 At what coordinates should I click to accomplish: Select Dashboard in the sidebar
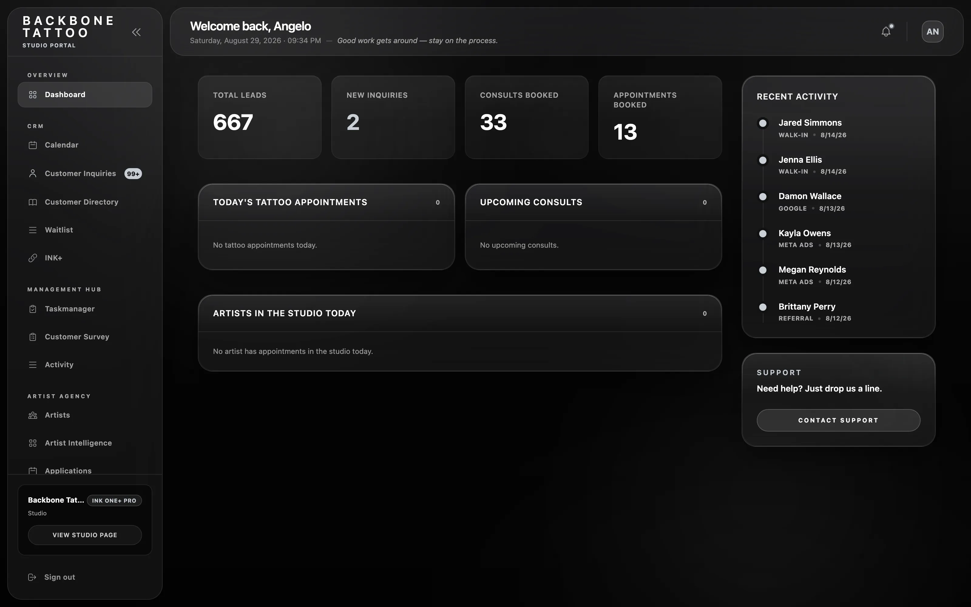click(x=85, y=95)
